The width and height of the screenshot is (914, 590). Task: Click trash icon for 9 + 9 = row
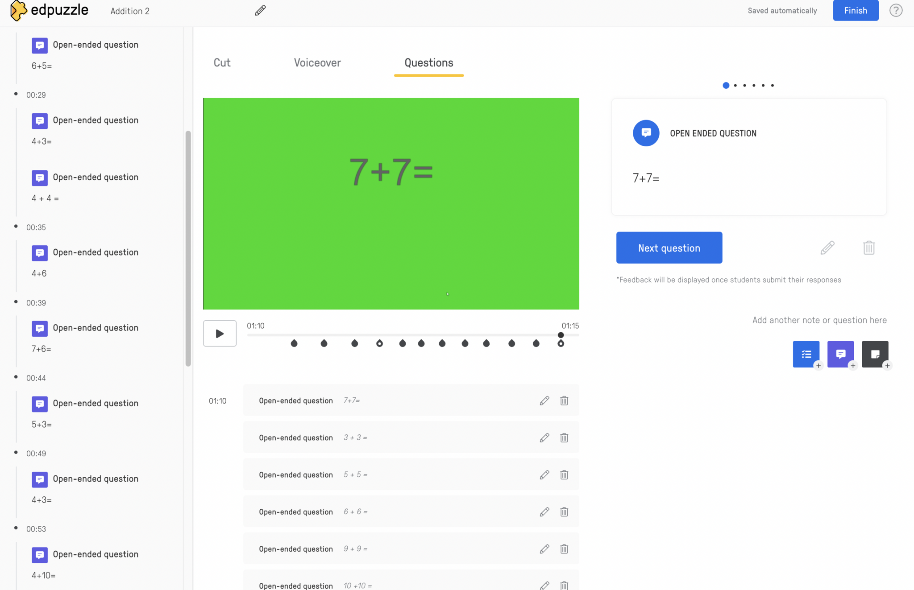pos(564,549)
